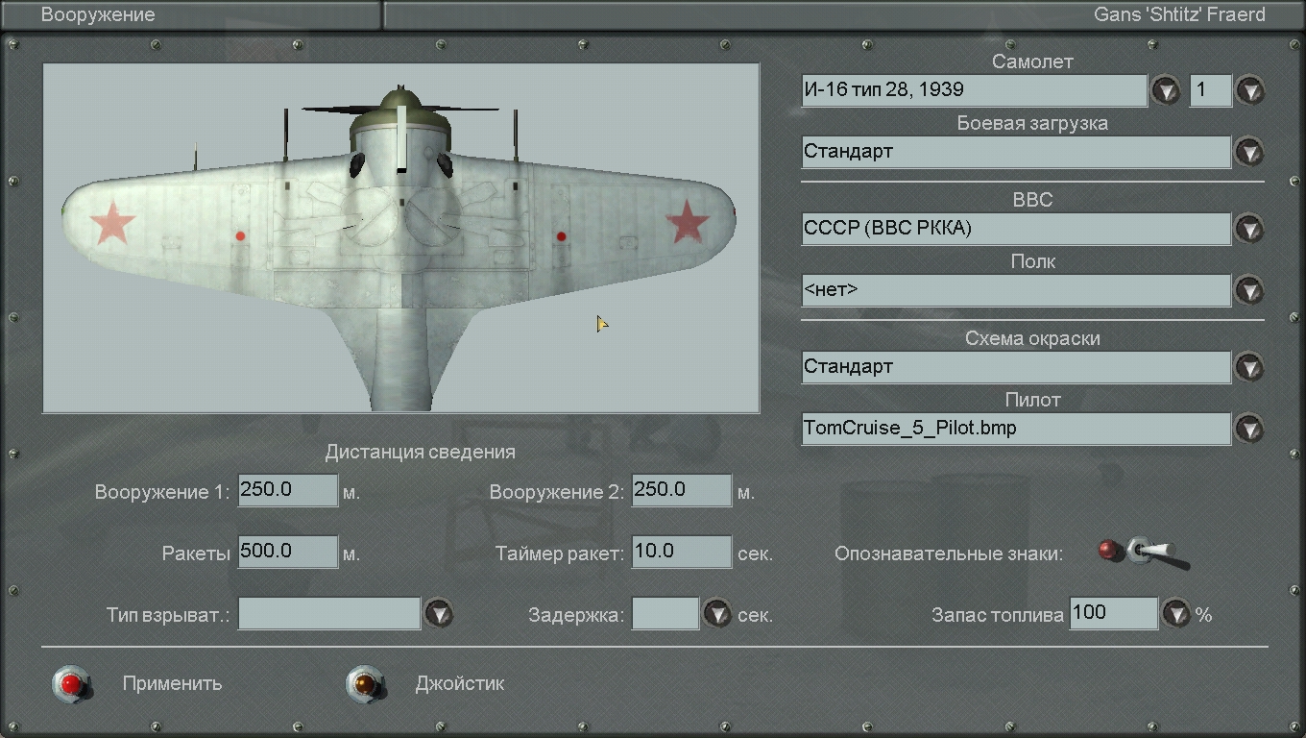Click the Задержка empty field

point(665,613)
